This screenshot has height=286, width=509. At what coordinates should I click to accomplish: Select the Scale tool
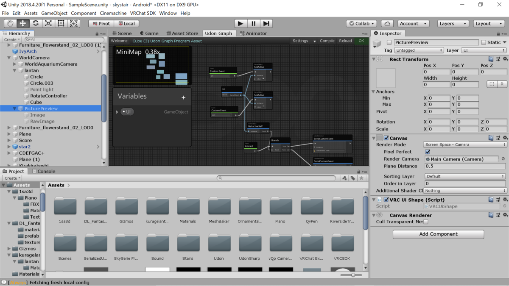click(x=48, y=24)
